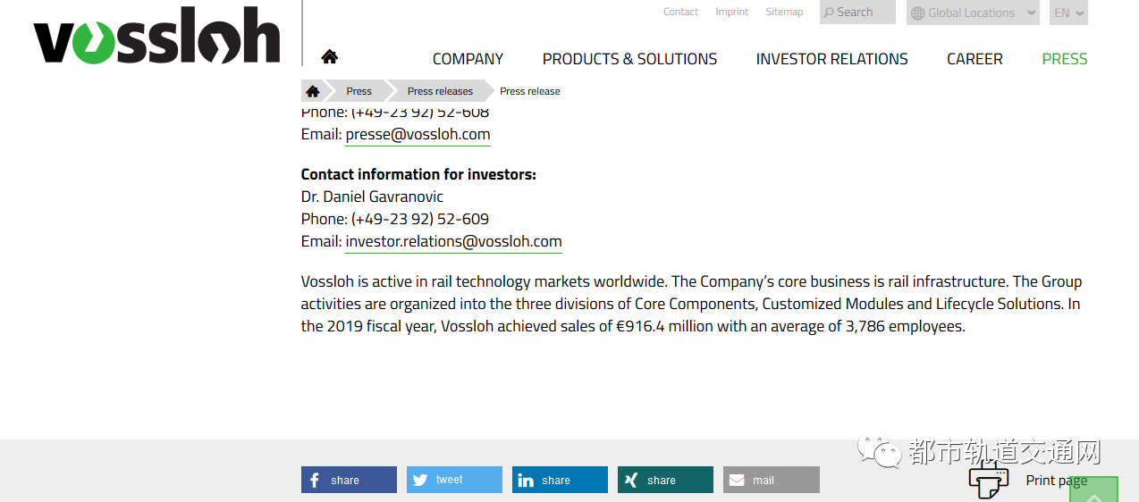
Task: Open the Career menu item
Action: 974,59
